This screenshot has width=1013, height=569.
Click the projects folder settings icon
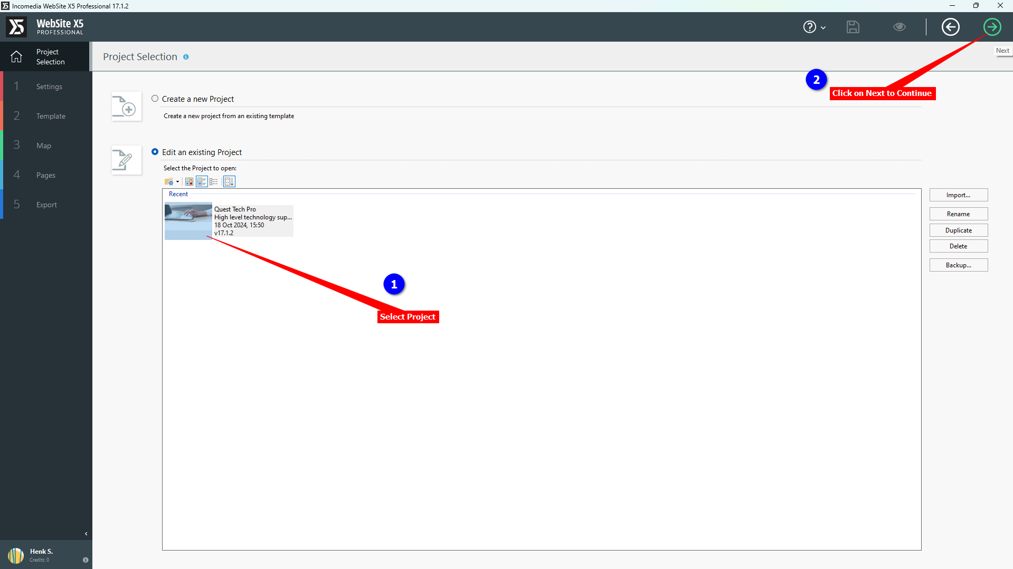pos(169,182)
